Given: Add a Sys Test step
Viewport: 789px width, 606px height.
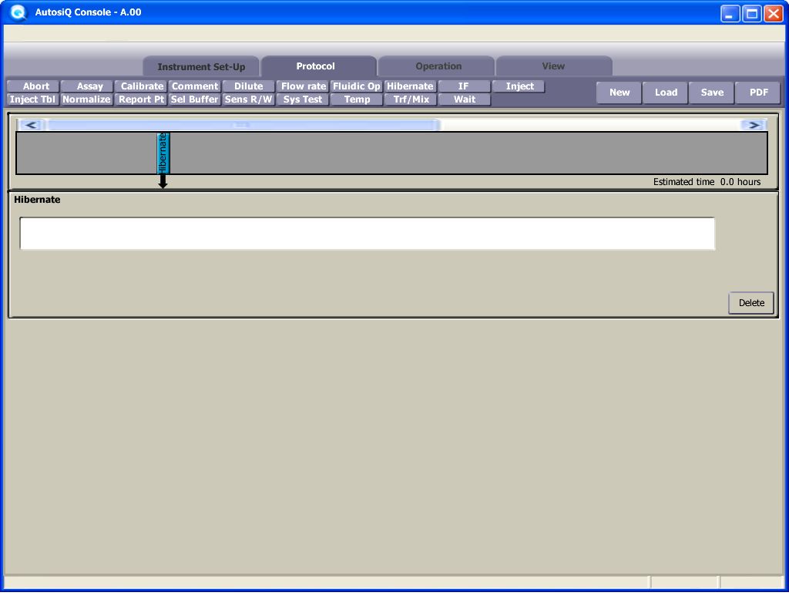Looking at the screenshot, I should pos(303,99).
